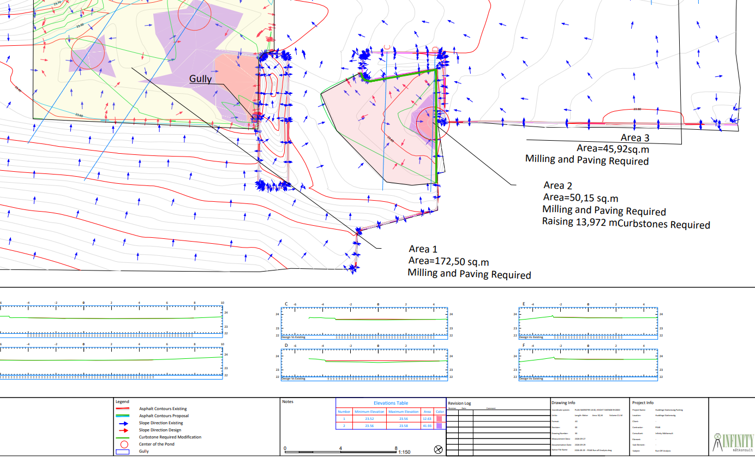Click the 'Drawing Info' heading

564,403
